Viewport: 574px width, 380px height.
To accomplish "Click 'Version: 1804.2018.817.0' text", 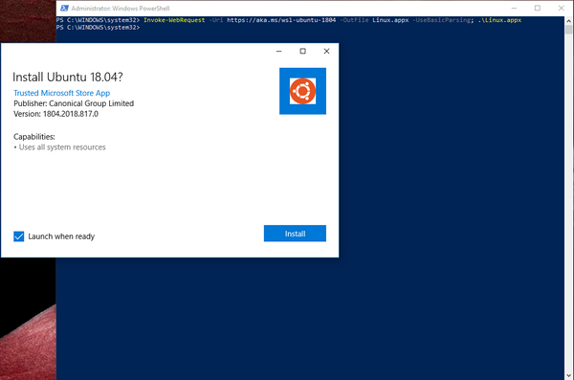I will point(56,114).
